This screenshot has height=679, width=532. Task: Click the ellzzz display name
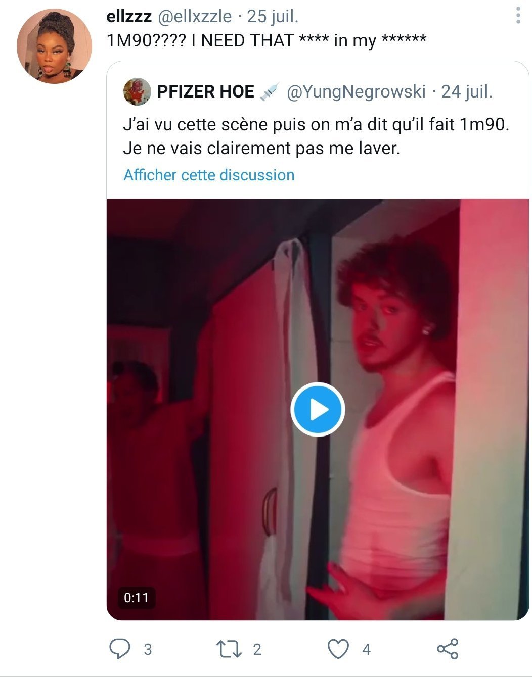click(129, 16)
